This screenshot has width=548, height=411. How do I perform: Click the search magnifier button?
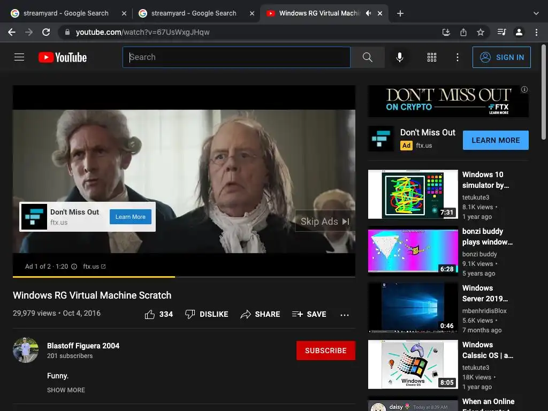tap(367, 57)
